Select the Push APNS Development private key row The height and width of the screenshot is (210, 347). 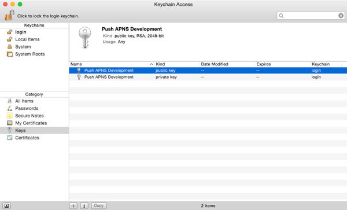pyautogui.click(x=208, y=77)
